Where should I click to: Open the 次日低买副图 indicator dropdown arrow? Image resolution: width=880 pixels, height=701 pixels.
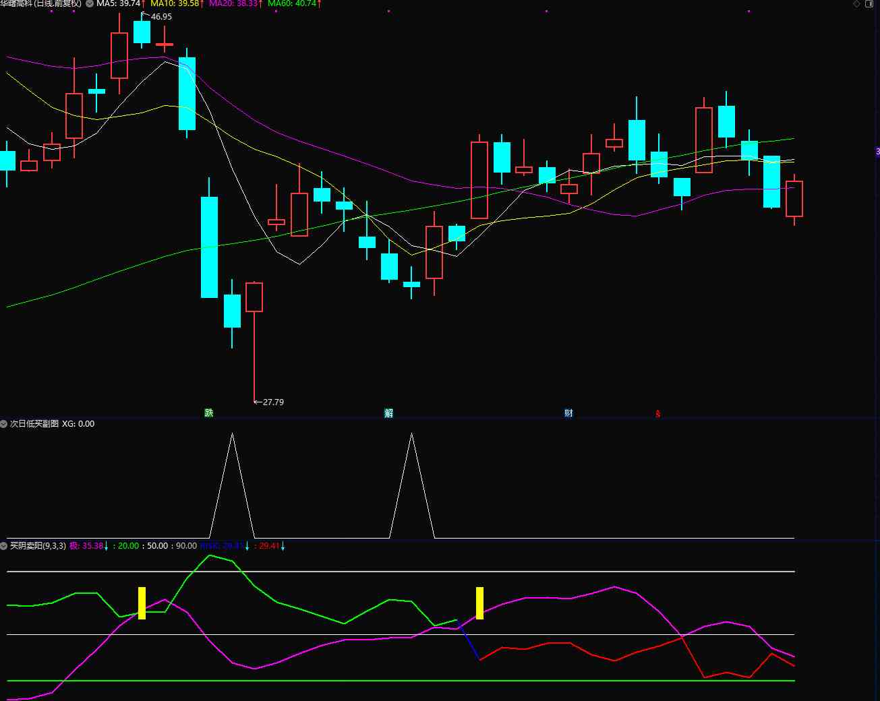[x=4, y=424]
